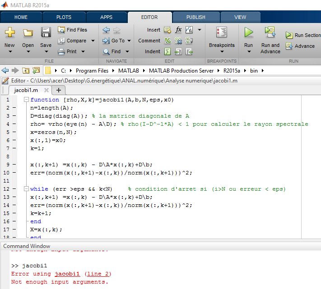Viewport: 321px width, 289px height.
Task: Switch to the PUBLISH tab
Action: (195, 17)
